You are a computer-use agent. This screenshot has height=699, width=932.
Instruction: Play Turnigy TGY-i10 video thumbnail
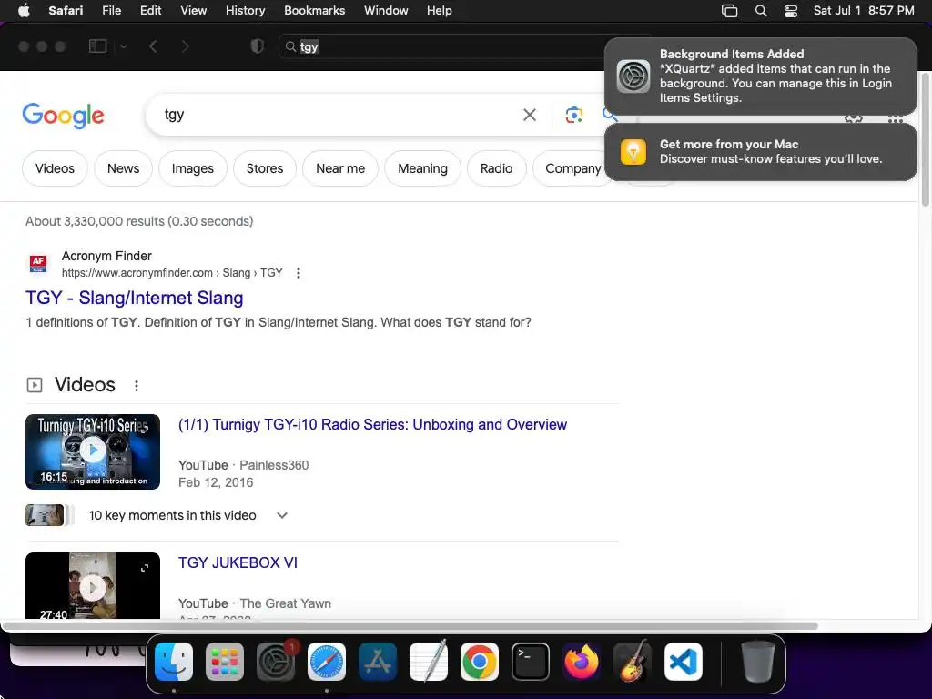point(93,451)
